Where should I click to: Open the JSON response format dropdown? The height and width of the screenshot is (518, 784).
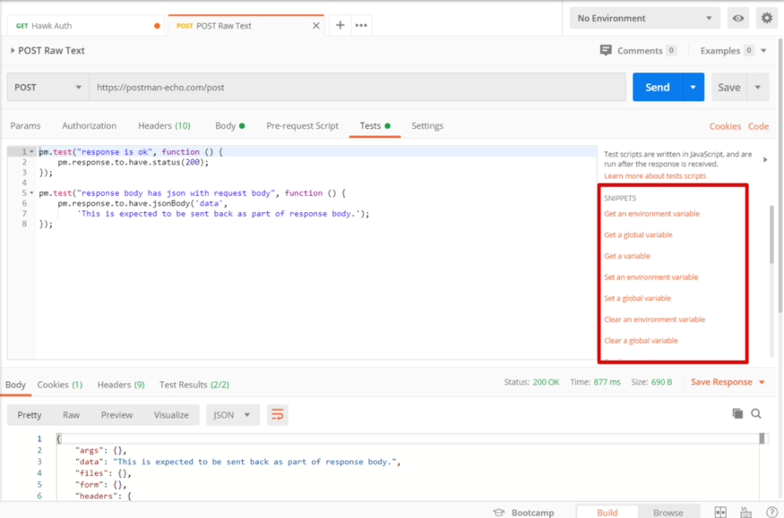coord(233,415)
